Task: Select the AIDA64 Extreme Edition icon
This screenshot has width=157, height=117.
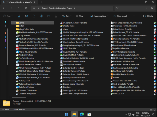Action: coord(17,49)
